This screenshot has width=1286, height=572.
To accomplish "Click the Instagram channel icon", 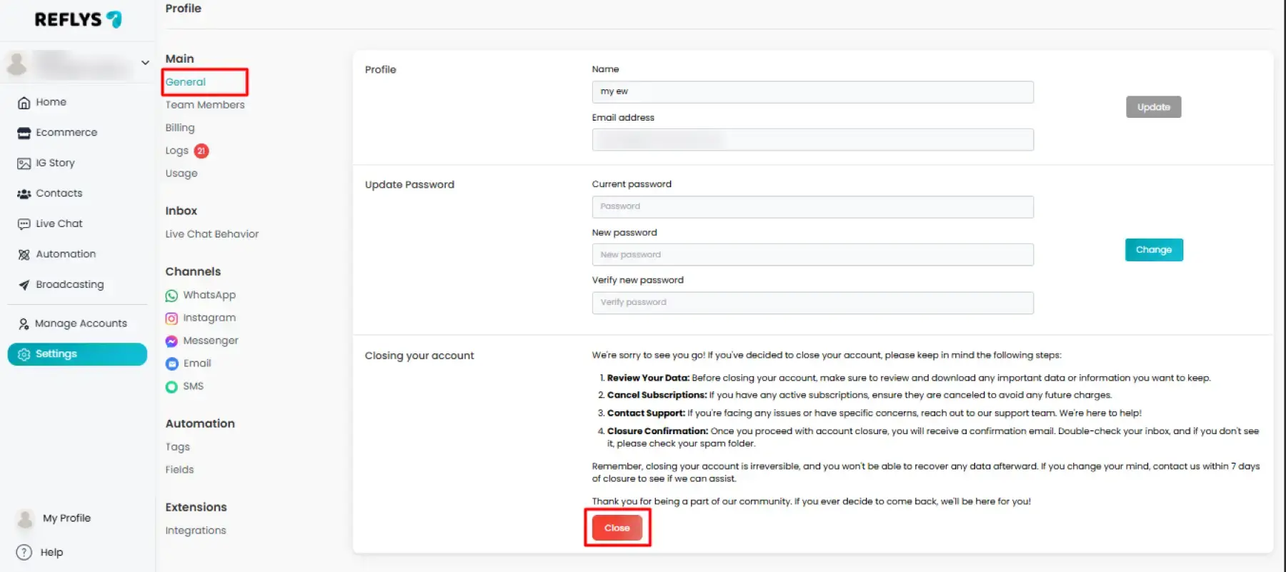I will pos(171,318).
